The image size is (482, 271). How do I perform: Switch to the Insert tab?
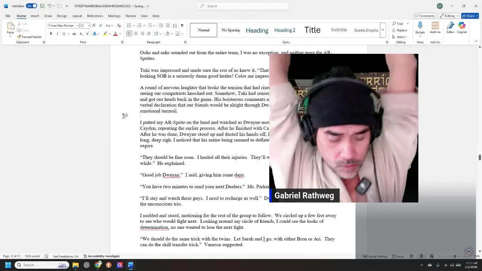(x=35, y=16)
